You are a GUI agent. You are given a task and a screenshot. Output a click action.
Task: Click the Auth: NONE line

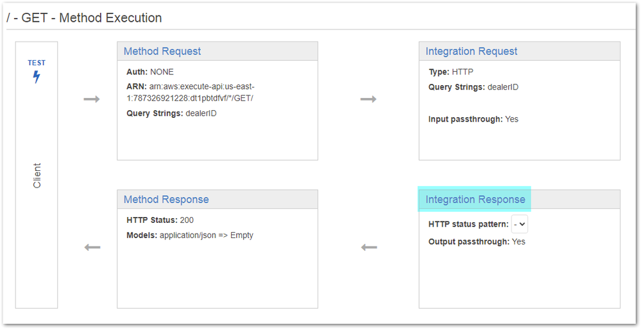(x=150, y=72)
